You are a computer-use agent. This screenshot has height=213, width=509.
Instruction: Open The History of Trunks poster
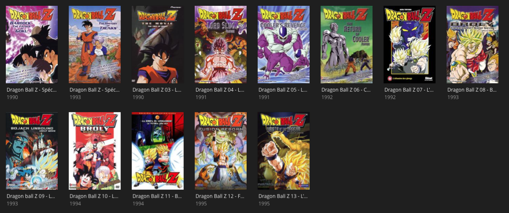click(95, 45)
